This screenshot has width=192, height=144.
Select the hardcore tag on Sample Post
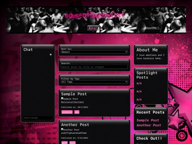67,112
